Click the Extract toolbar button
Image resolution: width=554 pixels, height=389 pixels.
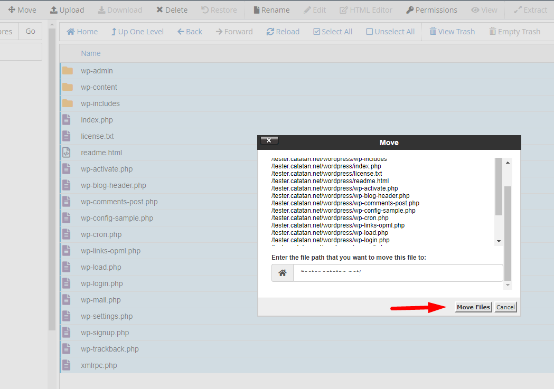pyautogui.click(x=530, y=10)
